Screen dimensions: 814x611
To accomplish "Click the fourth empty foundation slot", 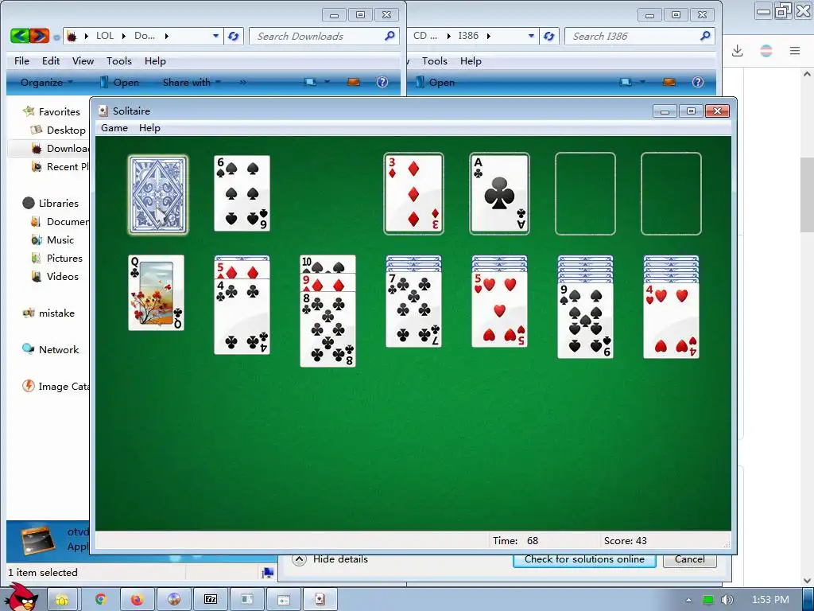I will [671, 193].
